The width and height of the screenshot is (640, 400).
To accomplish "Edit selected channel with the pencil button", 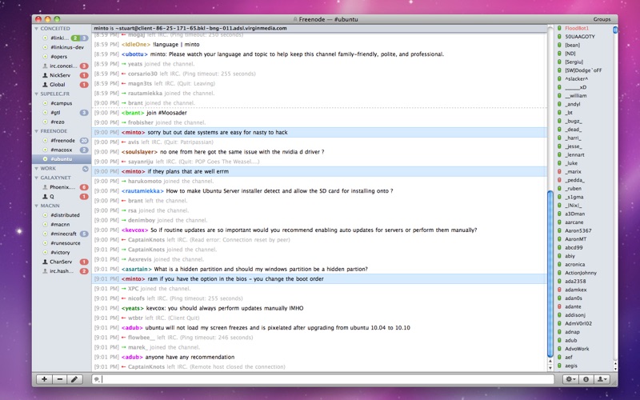I will pyautogui.click(x=74, y=379).
